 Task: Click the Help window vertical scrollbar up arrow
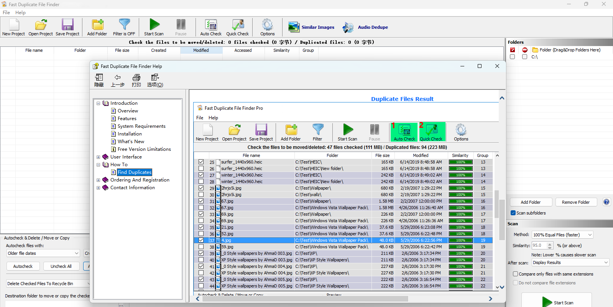tap(502, 98)
